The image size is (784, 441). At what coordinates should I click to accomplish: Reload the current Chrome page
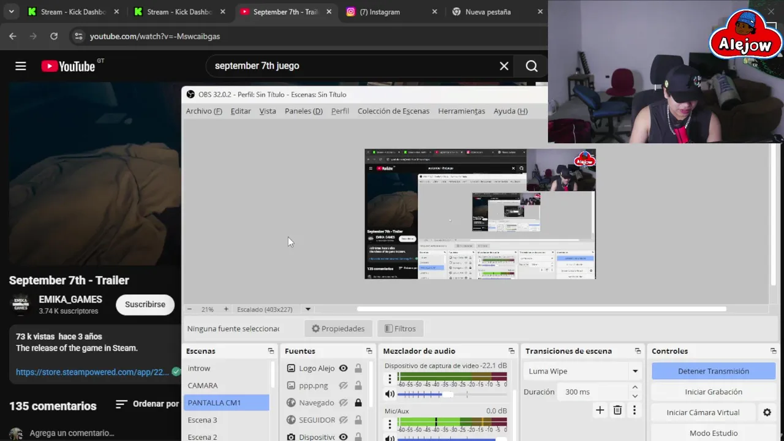pyautogui.click(x=54, y=36)
